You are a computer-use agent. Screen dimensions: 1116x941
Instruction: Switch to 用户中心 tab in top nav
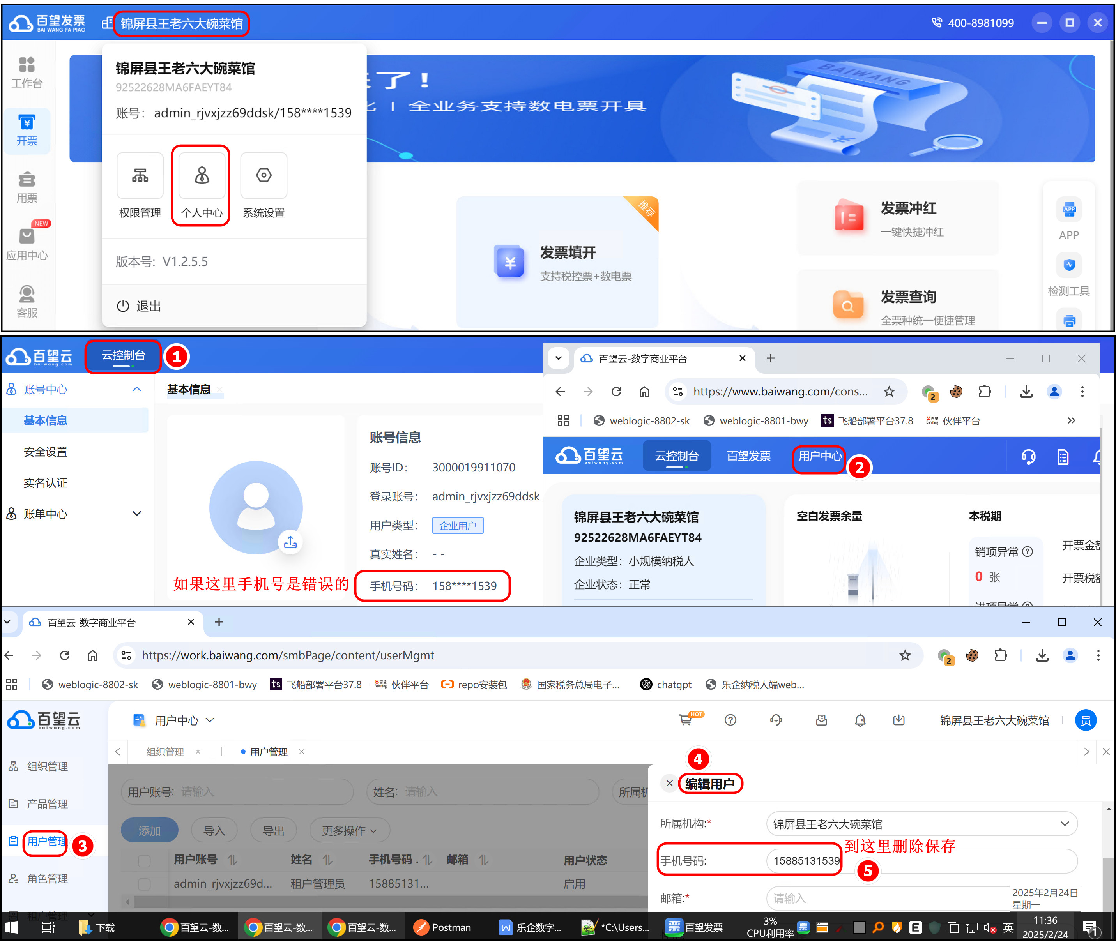point(819,456)
